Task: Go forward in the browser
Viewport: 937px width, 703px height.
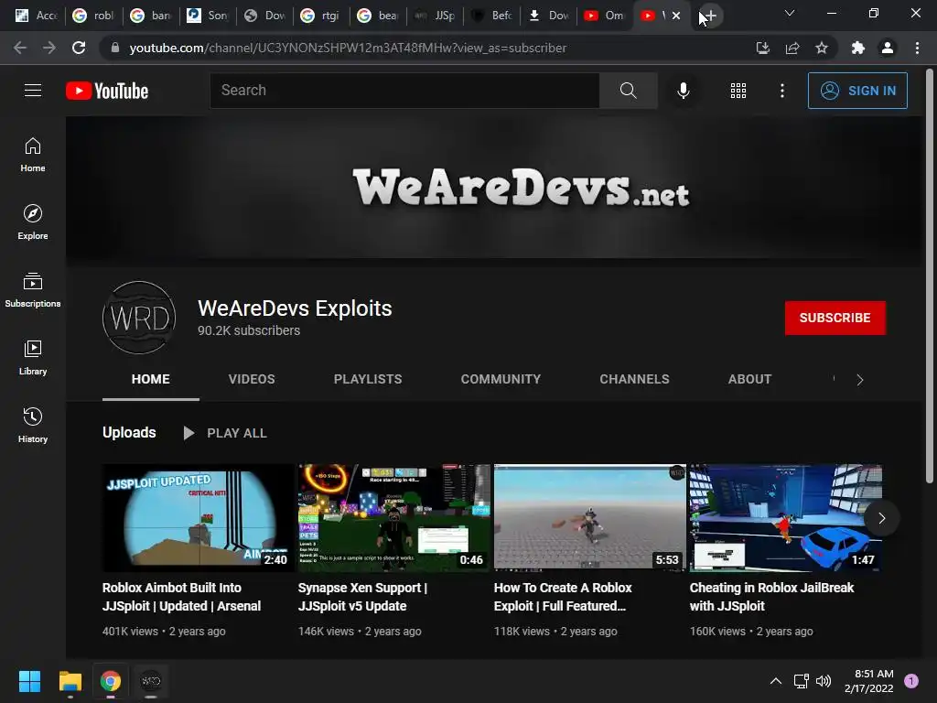Action: coord(49,48)
